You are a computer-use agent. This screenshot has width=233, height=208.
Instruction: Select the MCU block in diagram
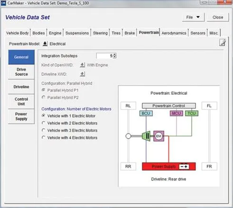[x=177, y=113]
